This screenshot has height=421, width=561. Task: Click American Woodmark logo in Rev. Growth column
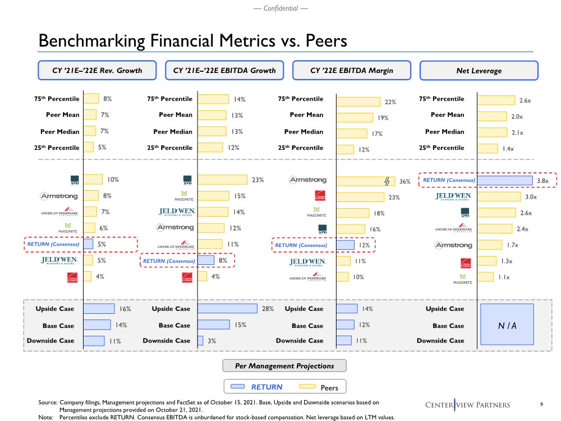click(x=59, y=213)
